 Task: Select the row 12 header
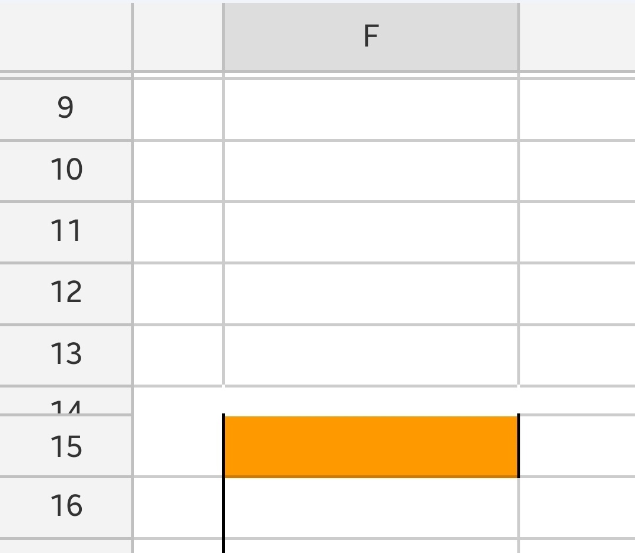(65, 294)
